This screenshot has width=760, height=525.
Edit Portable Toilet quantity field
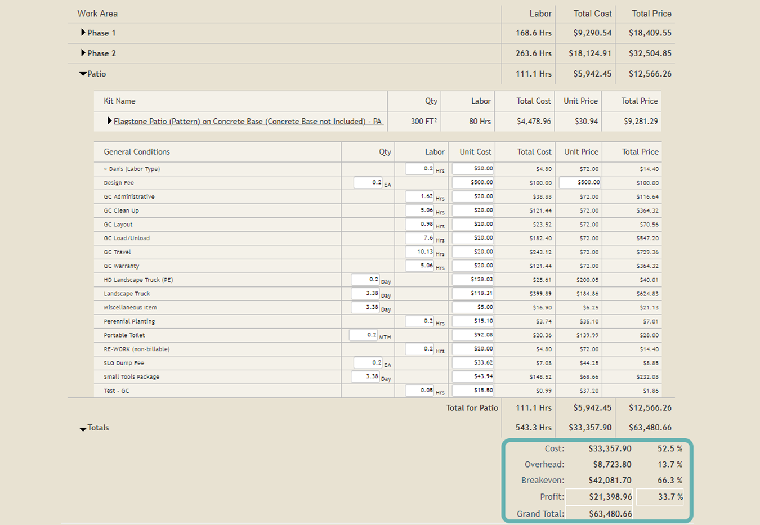click(x=363, y=335)
